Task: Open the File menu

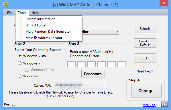Action: [10, 13]
